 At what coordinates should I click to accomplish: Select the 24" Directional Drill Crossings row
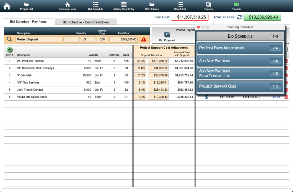click(x=68, y=68)
